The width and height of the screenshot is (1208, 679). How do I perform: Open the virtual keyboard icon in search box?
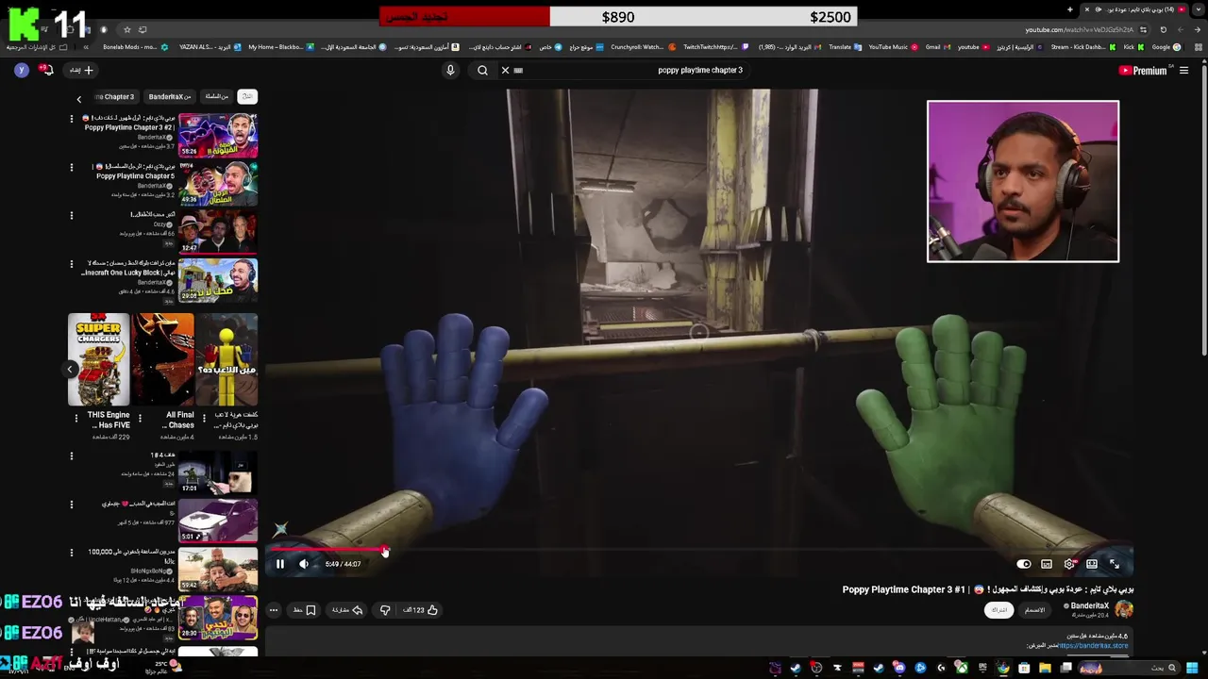pyautogui.click(x=518, y=70)
